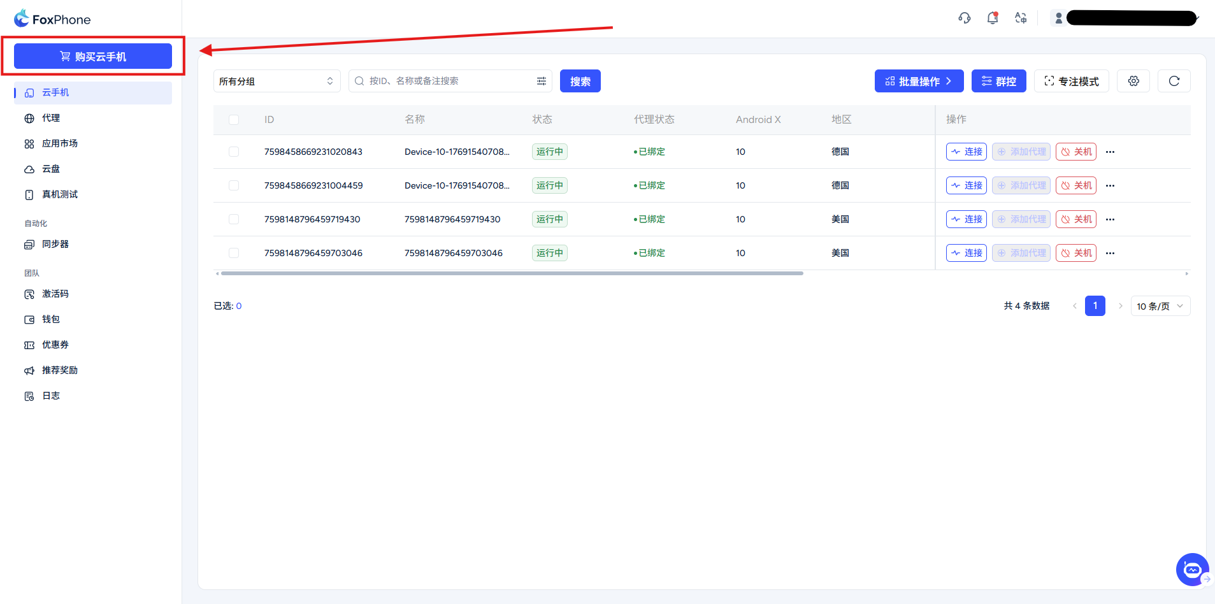Check the box for device 7598458669231020843
The height and width of the screenshot is (604, 1215).
click(234, 152)
